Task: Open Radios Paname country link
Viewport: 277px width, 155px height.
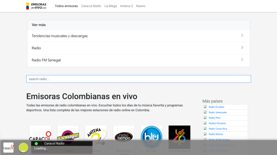Action: 217,123
